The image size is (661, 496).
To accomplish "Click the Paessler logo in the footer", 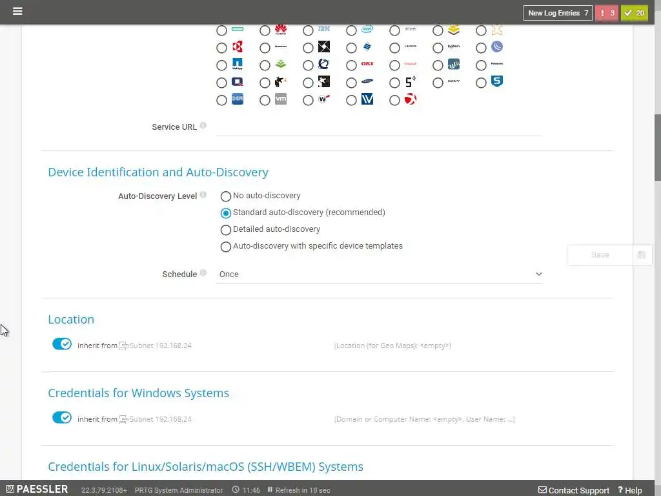I will (x=37, y=490).
